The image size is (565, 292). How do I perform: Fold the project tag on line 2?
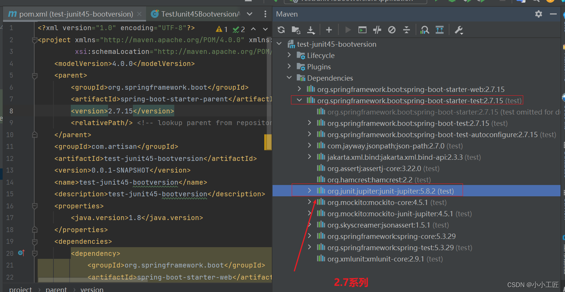point(35,40)
